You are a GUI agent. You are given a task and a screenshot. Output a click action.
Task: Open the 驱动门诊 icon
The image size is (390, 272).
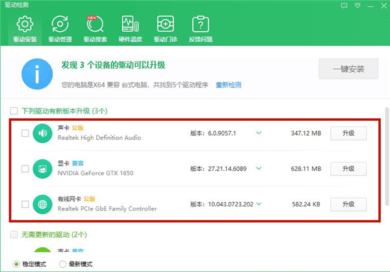[x=165, y=25]
